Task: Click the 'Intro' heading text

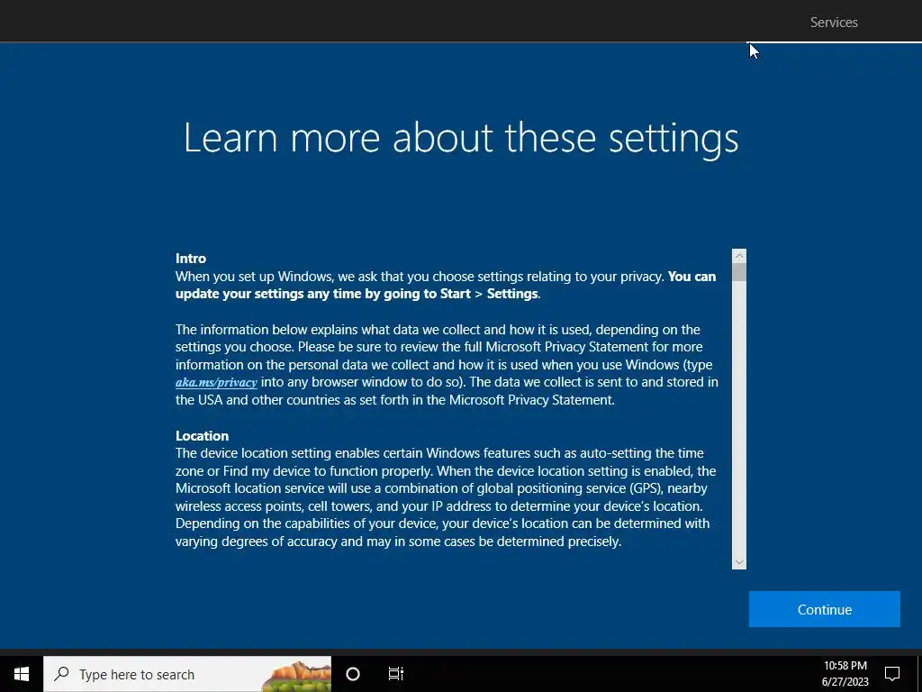Action: pyautogui.click(x=191, y=259)
